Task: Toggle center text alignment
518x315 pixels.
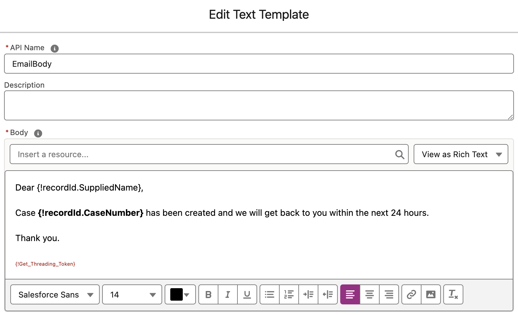Action: tap(370, 294)
